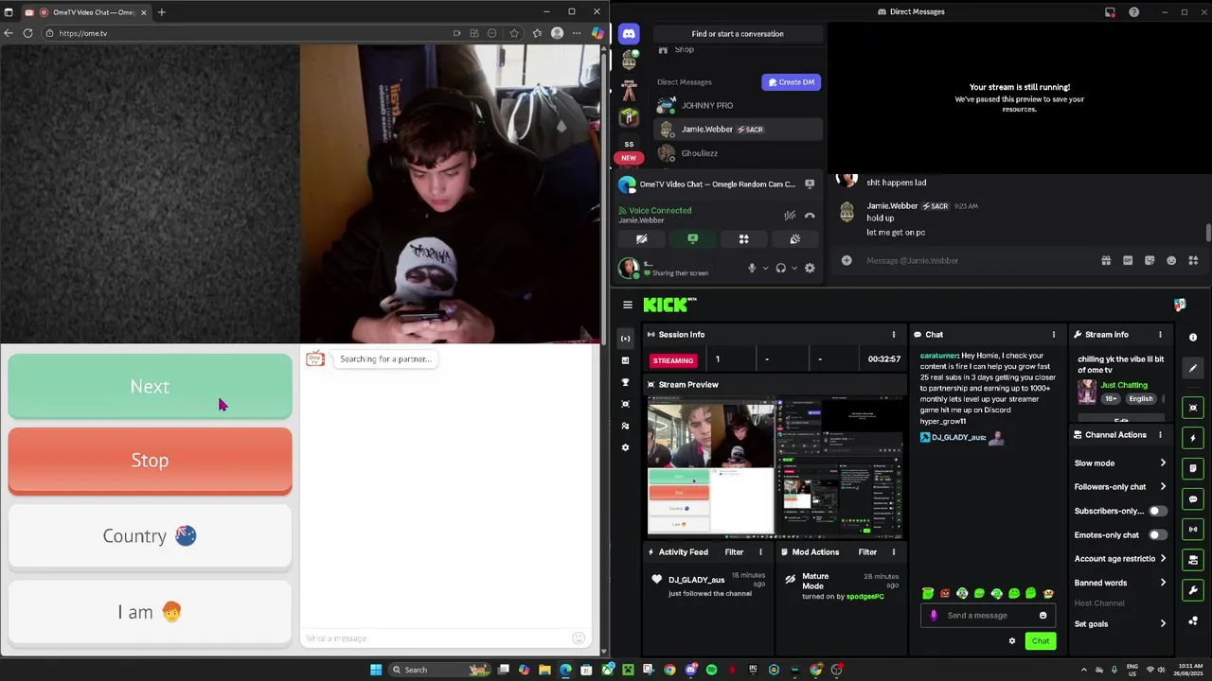Open Discord input device options arrow
Screen dimensions: 1212x681
765,268
